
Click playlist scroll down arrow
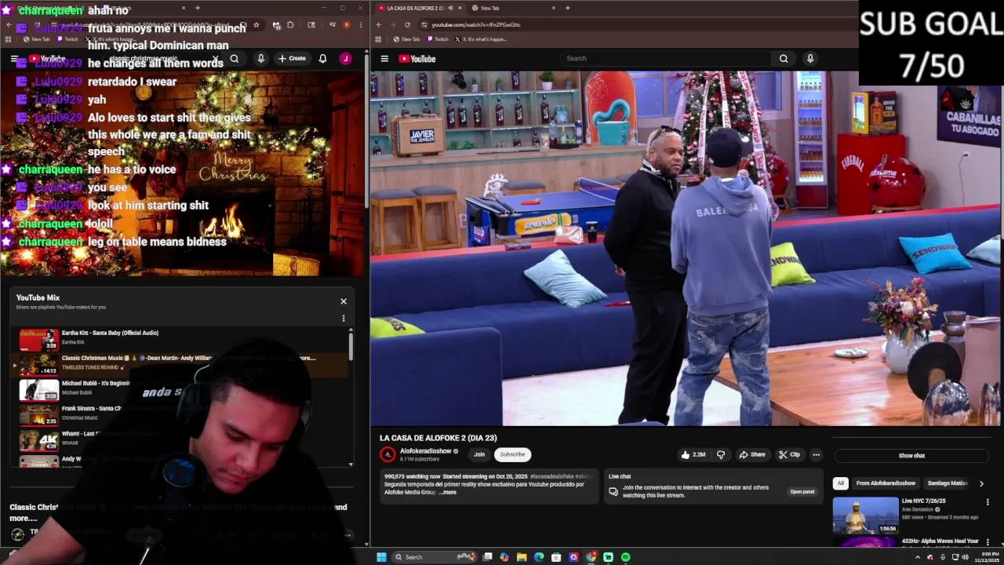(x=351, y=465)
